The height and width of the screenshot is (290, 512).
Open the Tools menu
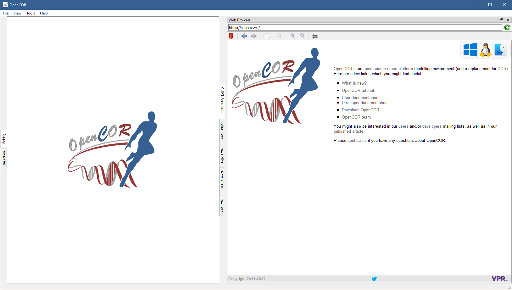pos(31,13)
